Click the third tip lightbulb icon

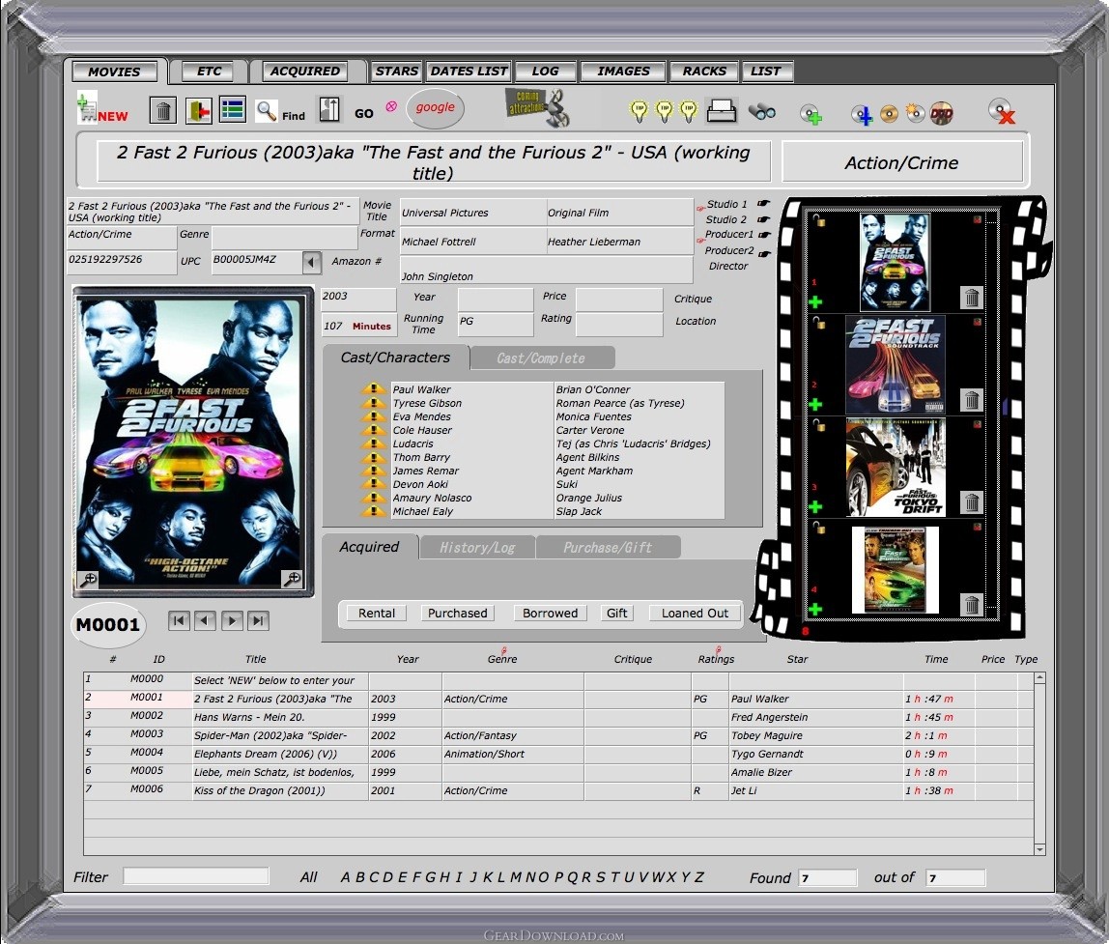point(688,111)
